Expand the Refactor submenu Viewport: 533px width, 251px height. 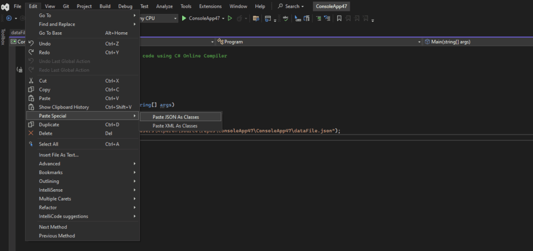point(83,207)
